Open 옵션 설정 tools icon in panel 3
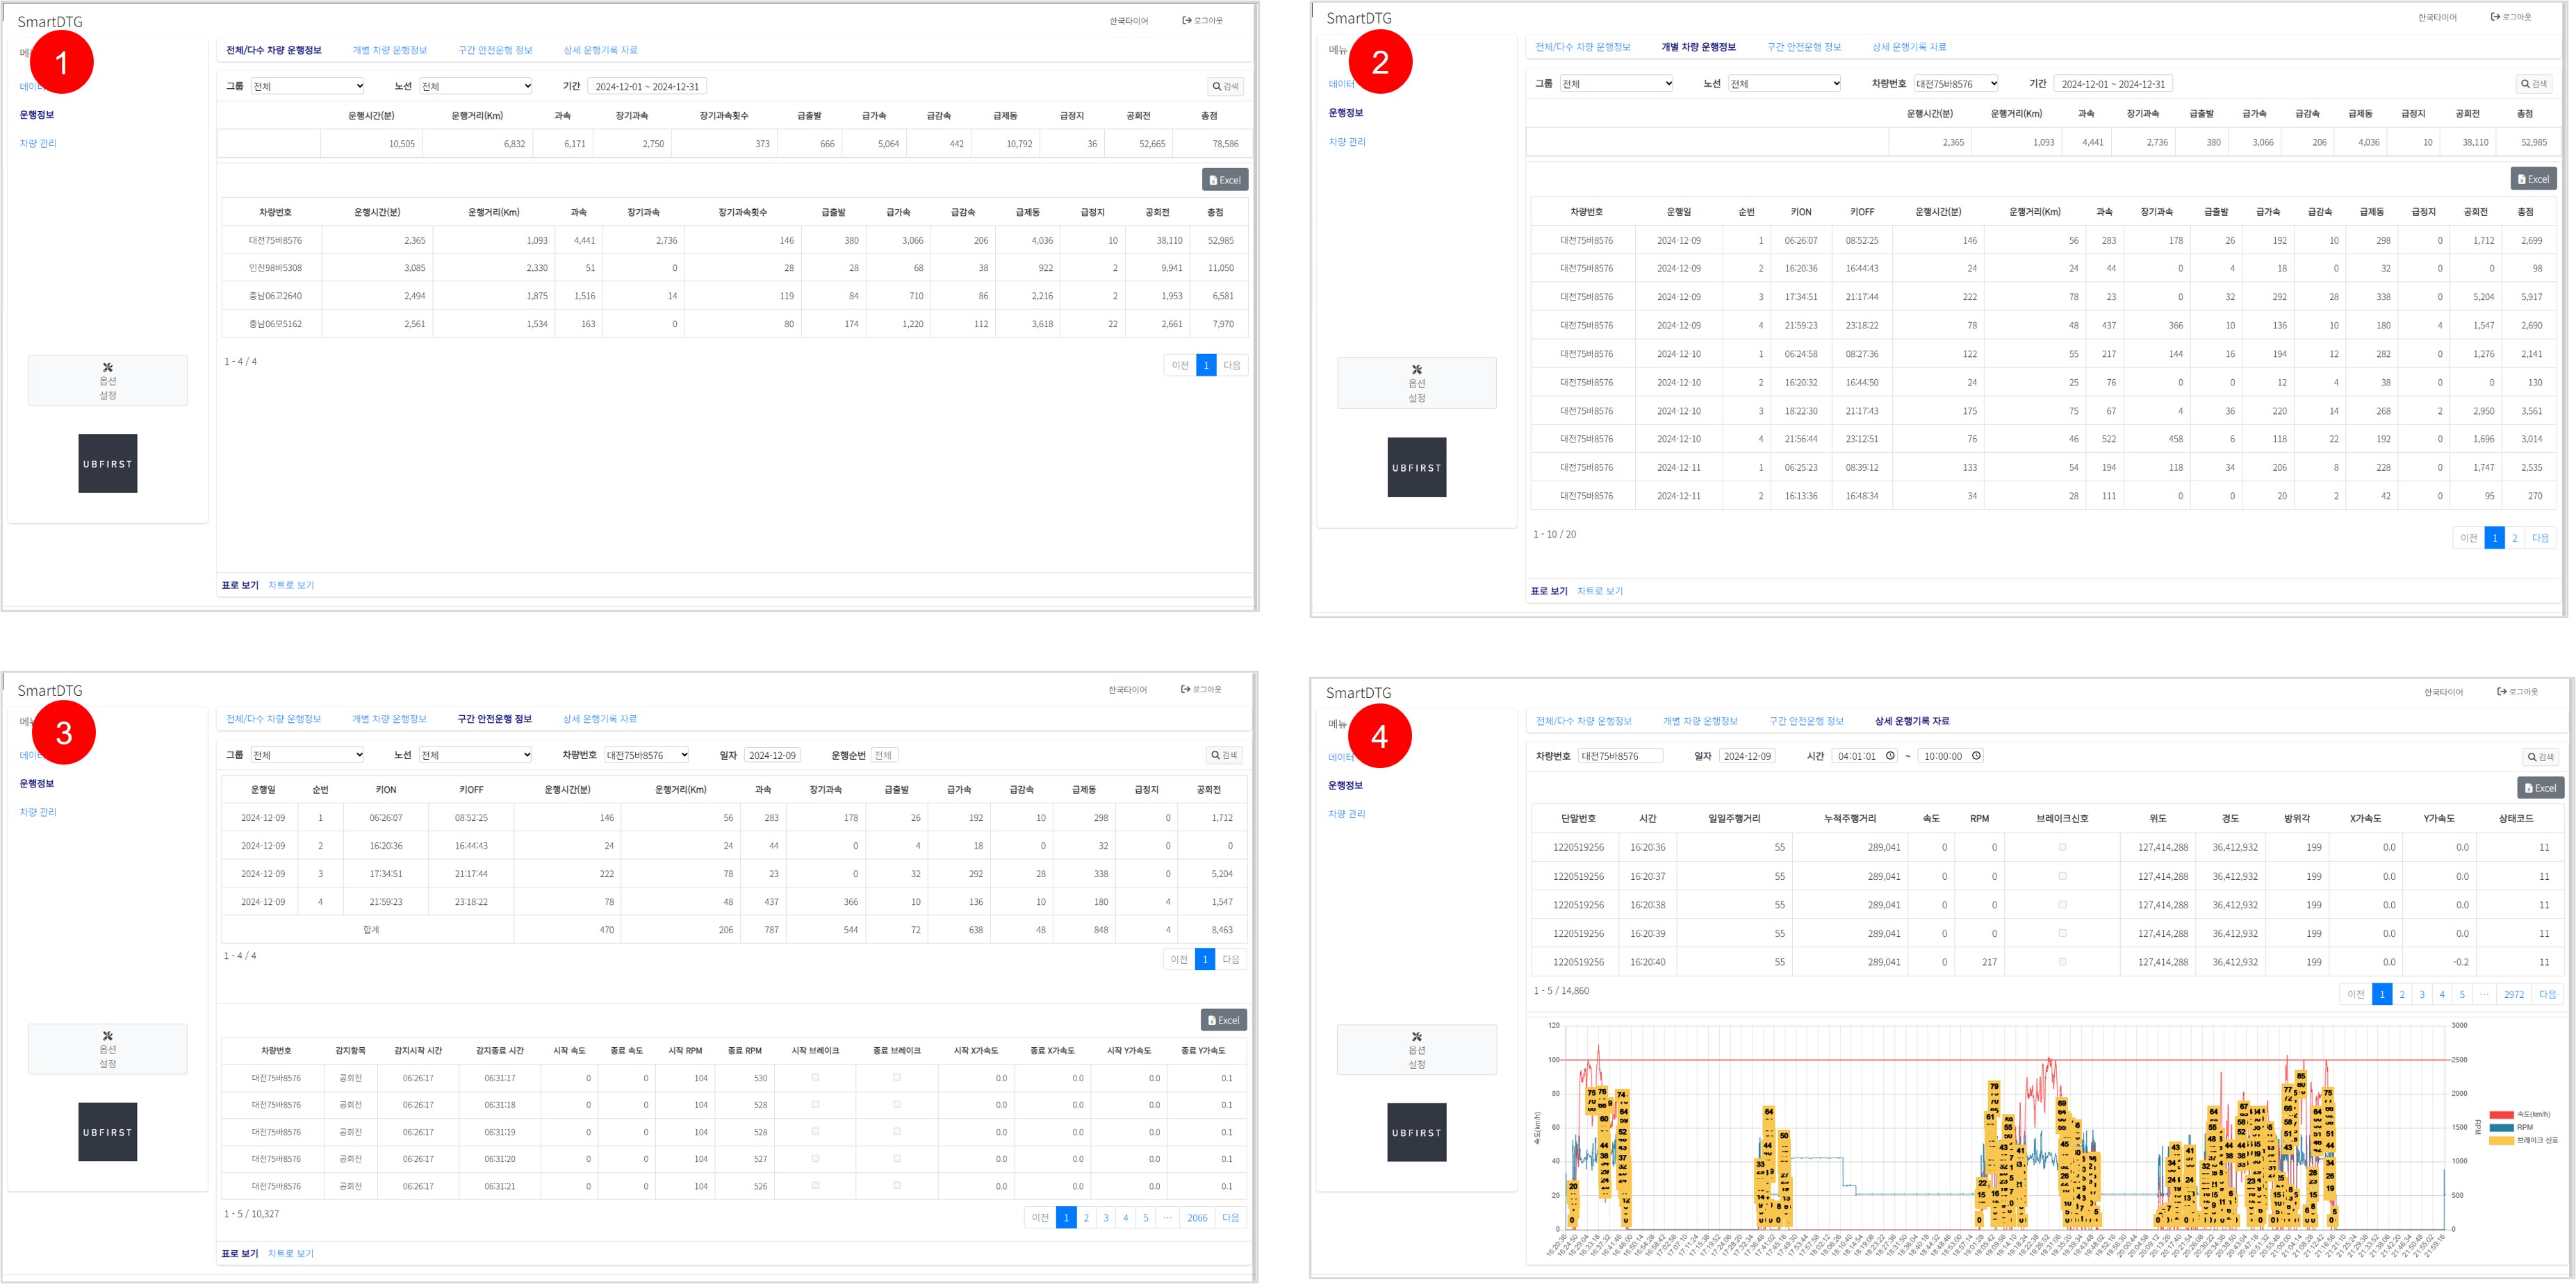This screenshot has height=1284, width=2576. click(108, 1036)
